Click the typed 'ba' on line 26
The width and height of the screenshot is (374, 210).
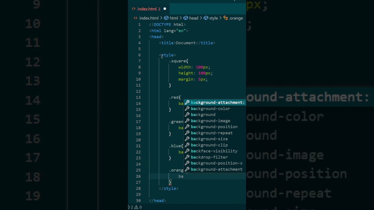181,176
